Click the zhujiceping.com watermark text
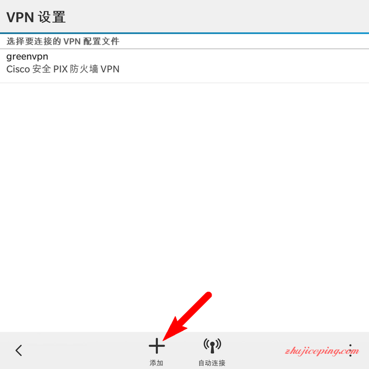369x369 pixels. click(322, 351)
